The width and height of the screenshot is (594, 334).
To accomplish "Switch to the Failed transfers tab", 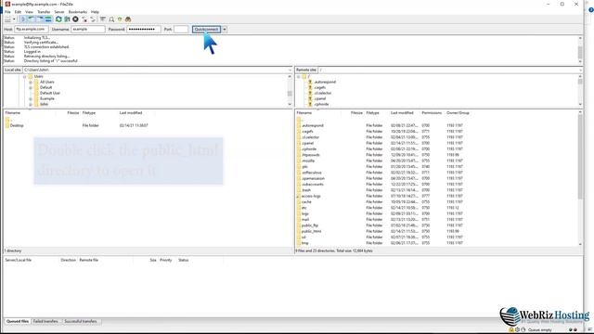I will (45, 322).
